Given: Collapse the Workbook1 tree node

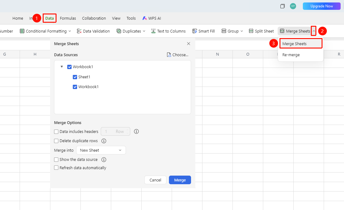Looking at the screenshot, I should pyautogui.click(x=62, y=67).
